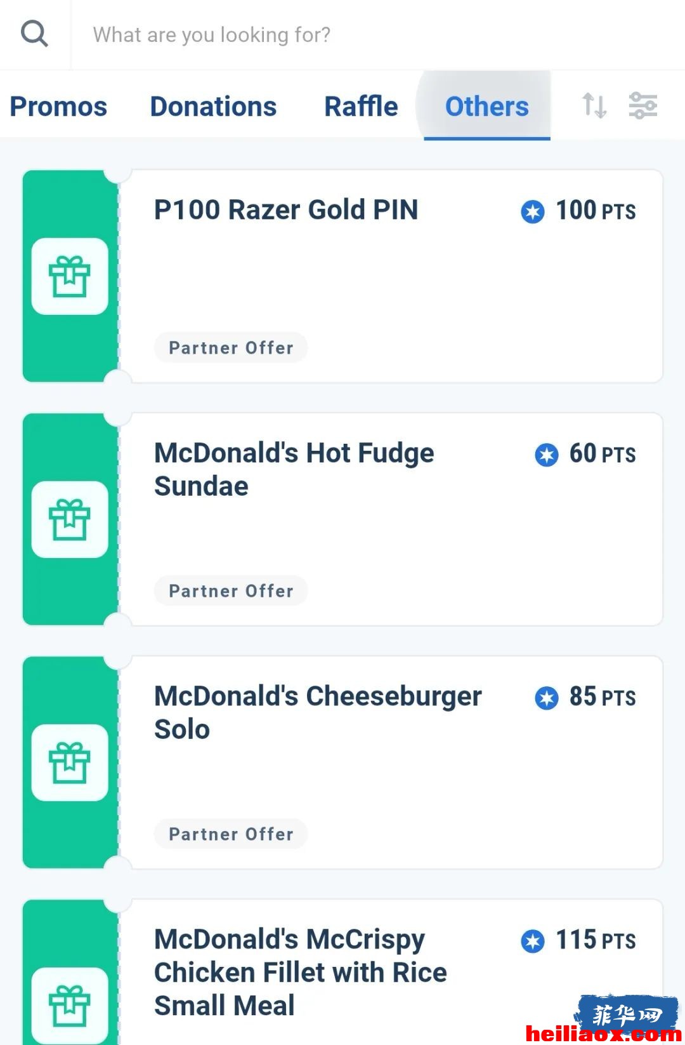Open the filter sliders icon
This screenshot has width=685, height=1045.
point(643,105)
